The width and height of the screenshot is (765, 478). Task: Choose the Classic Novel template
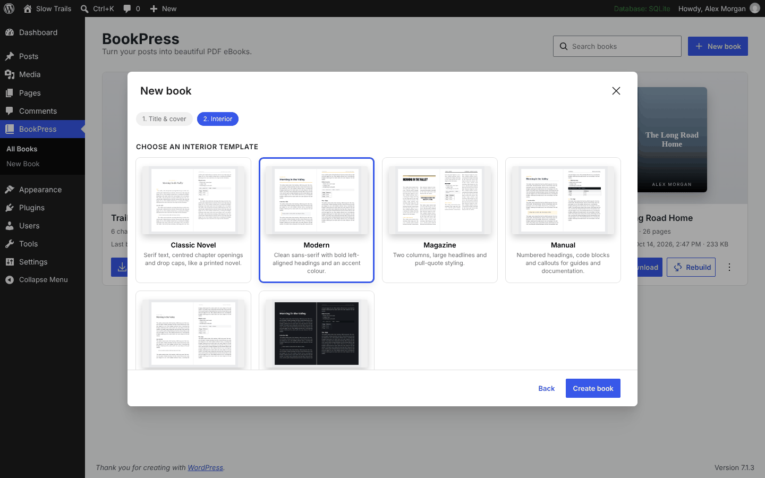[x=193, y=220]
